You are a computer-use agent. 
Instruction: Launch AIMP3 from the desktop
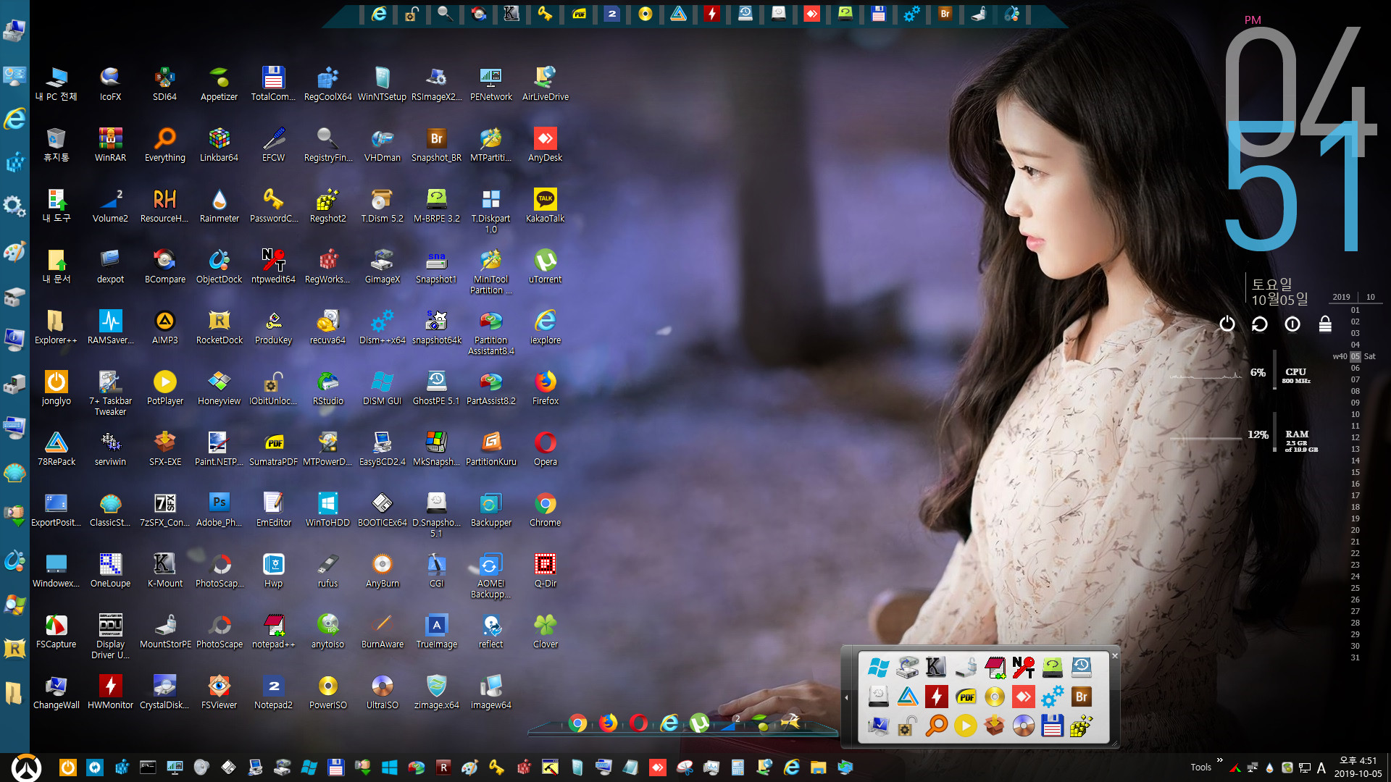(x=164, y=327)
